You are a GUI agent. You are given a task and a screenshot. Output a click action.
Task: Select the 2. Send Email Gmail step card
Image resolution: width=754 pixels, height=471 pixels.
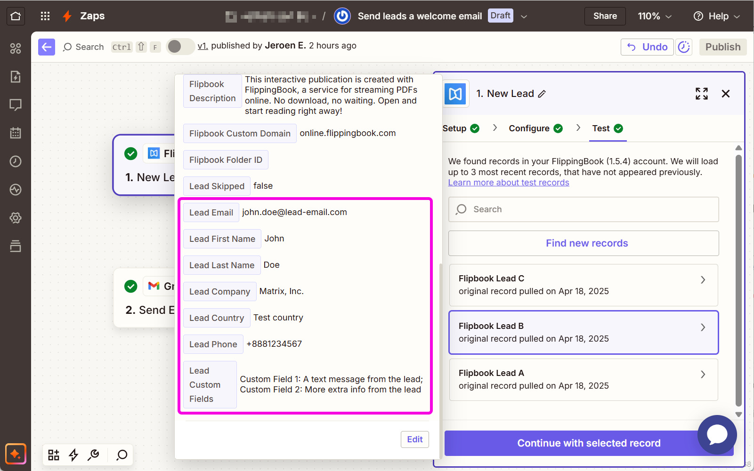(x=144, y=298)
